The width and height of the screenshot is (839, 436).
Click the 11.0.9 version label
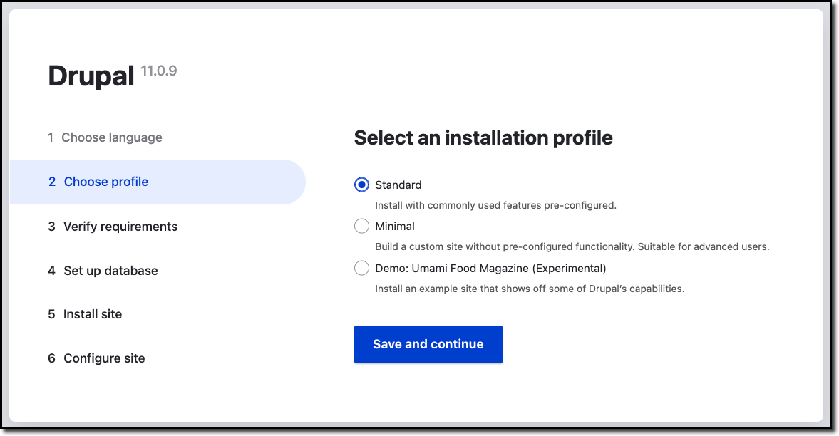pos(160,71)
